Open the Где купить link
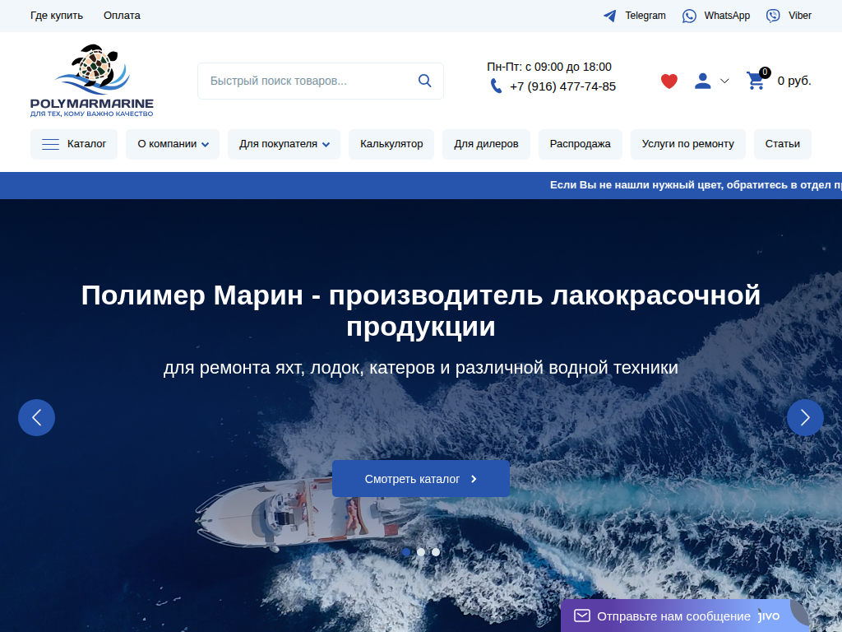Image resolution: width=842 pixels, height=632 pixels. click(55, 15)
